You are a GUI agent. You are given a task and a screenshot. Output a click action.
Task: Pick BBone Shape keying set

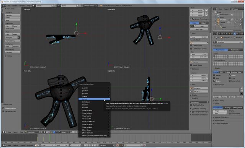94,130
